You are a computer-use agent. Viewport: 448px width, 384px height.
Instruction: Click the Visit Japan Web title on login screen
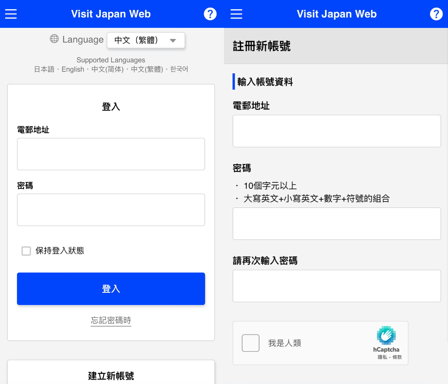click(x=111, y=14)
